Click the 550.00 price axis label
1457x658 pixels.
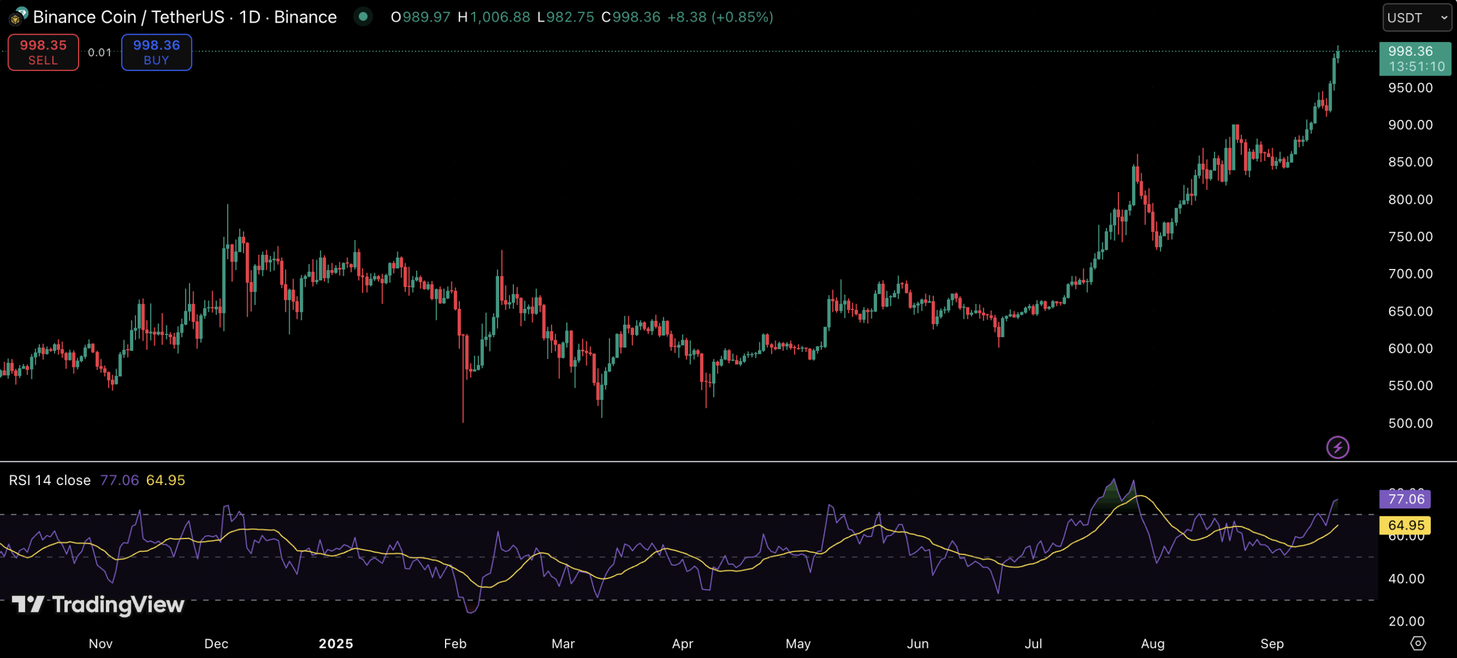[x=1410, y=386]
